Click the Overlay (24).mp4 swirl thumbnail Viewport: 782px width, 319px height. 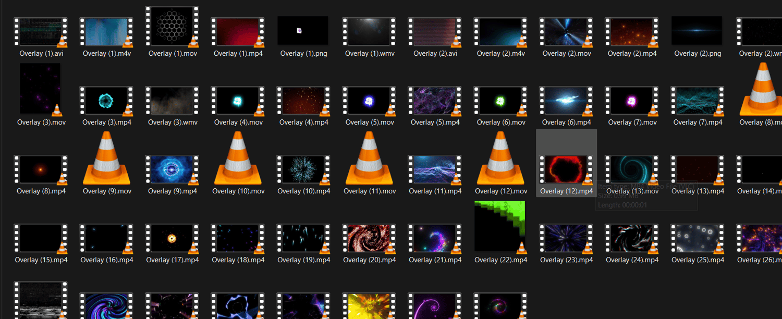[632, 239]
